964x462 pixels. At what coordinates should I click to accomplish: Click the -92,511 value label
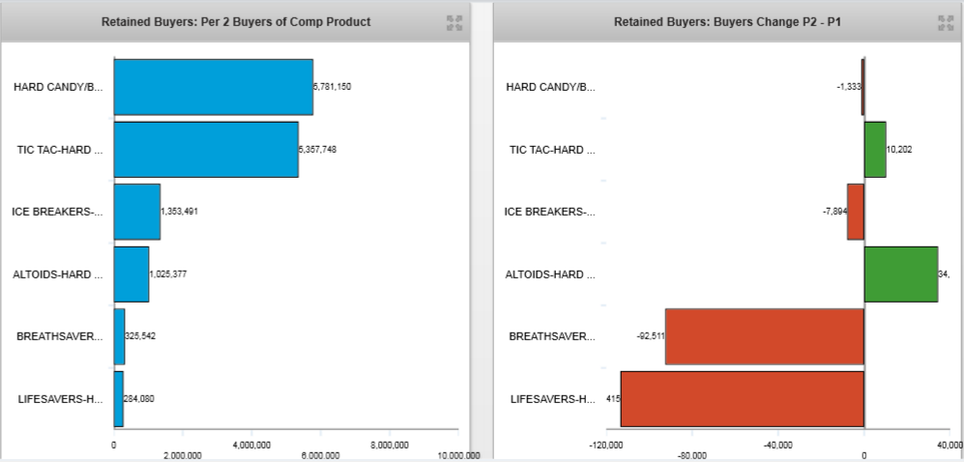coord(651,336)
